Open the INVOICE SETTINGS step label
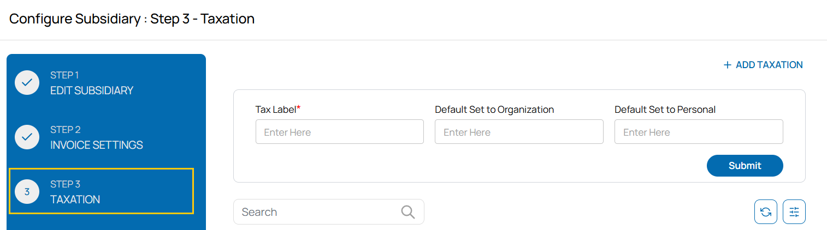The height and width of the screenshot is (230, 827). point(97,145)
